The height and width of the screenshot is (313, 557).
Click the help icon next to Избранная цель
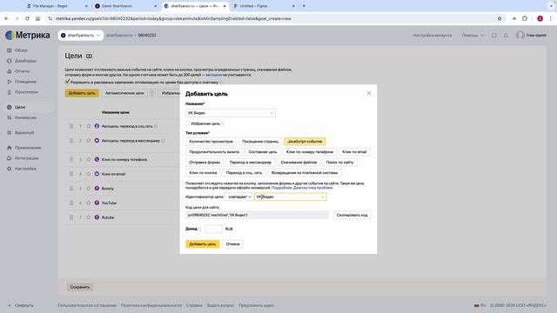223,123
